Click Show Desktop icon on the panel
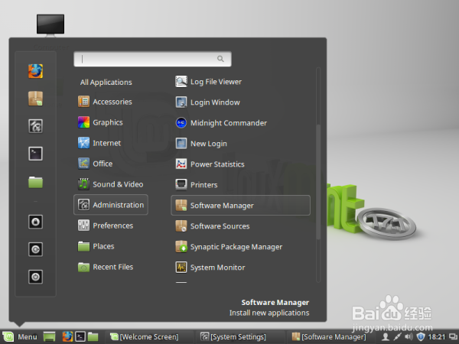Screen dimensions: 459x344 click(x=49, y=337)
